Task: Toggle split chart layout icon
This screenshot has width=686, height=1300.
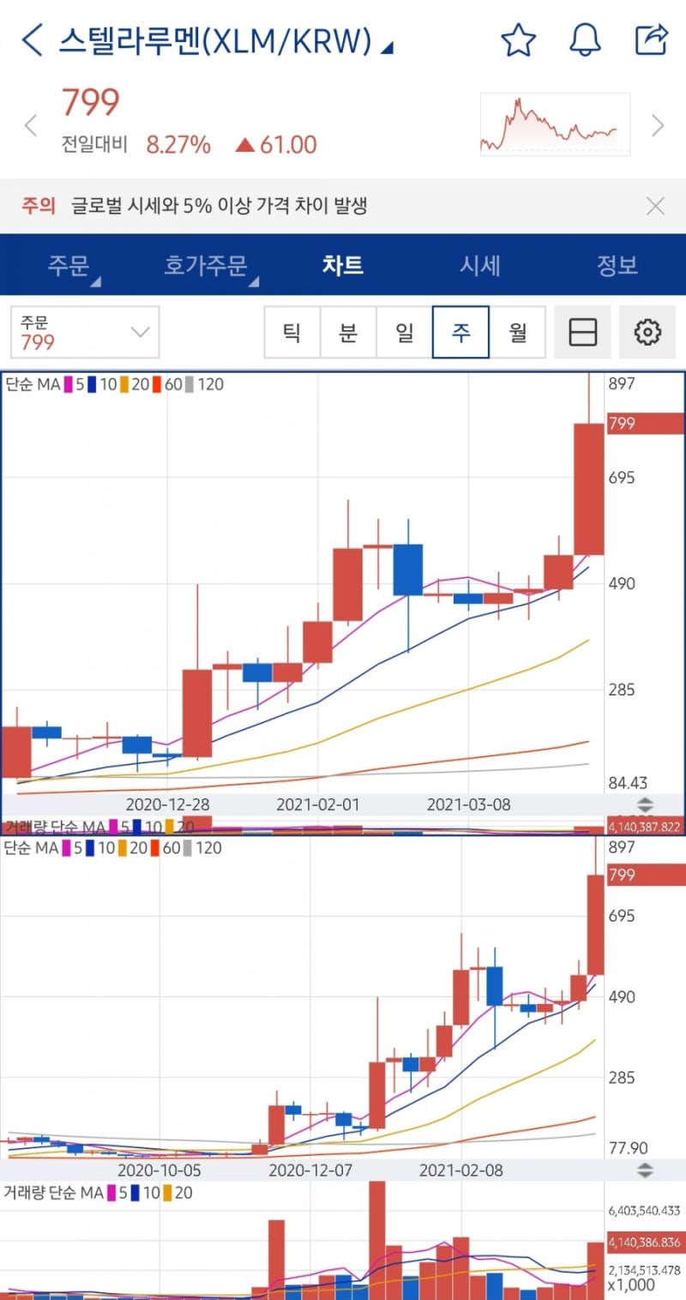Action: (x=583, y=332)
